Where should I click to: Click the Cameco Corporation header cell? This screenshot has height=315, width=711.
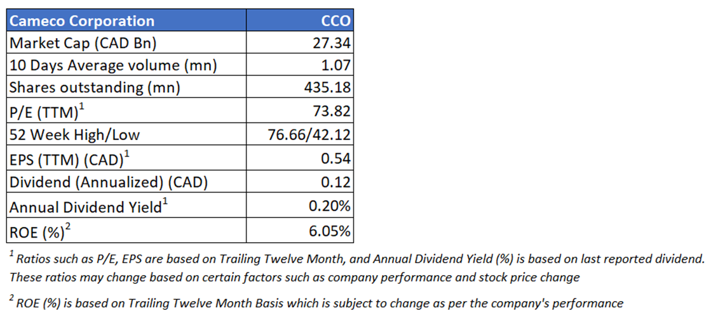click(x=82, y=20)
